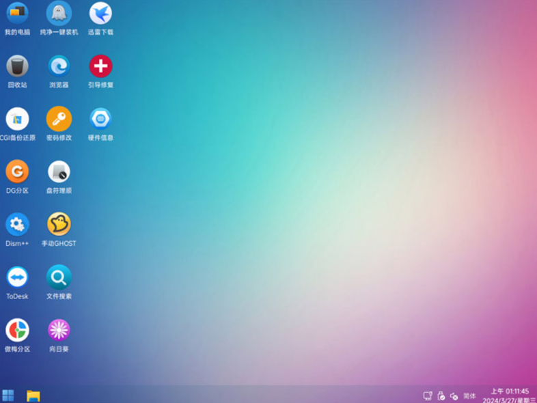Screen dimensions: 537x403
Task: Select the DG分区 DiskGenius icon
Action: 17,171
